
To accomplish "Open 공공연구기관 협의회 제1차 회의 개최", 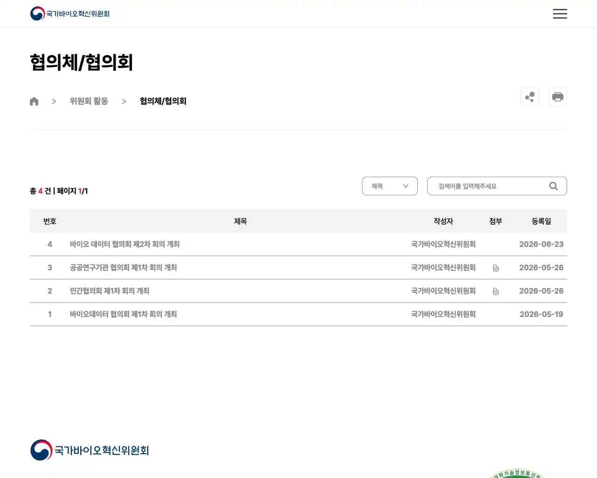I will point(123,267).
